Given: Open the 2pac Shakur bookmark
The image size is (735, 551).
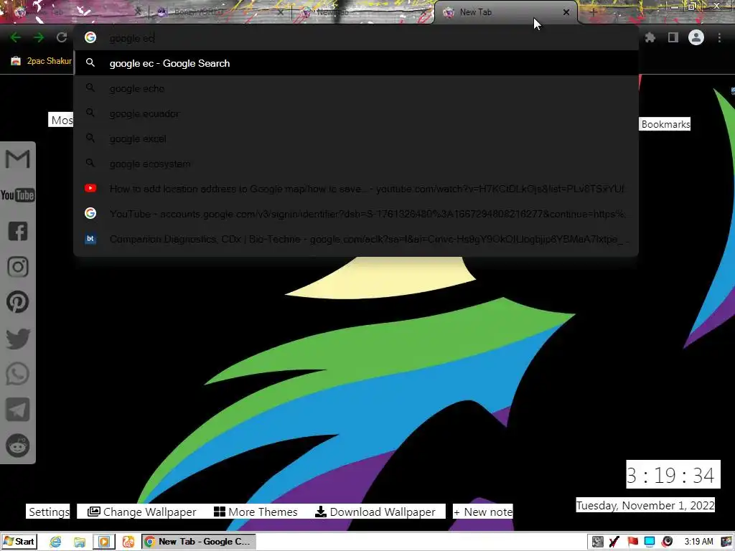Looking at the screenshot, I should coord(41,61).
